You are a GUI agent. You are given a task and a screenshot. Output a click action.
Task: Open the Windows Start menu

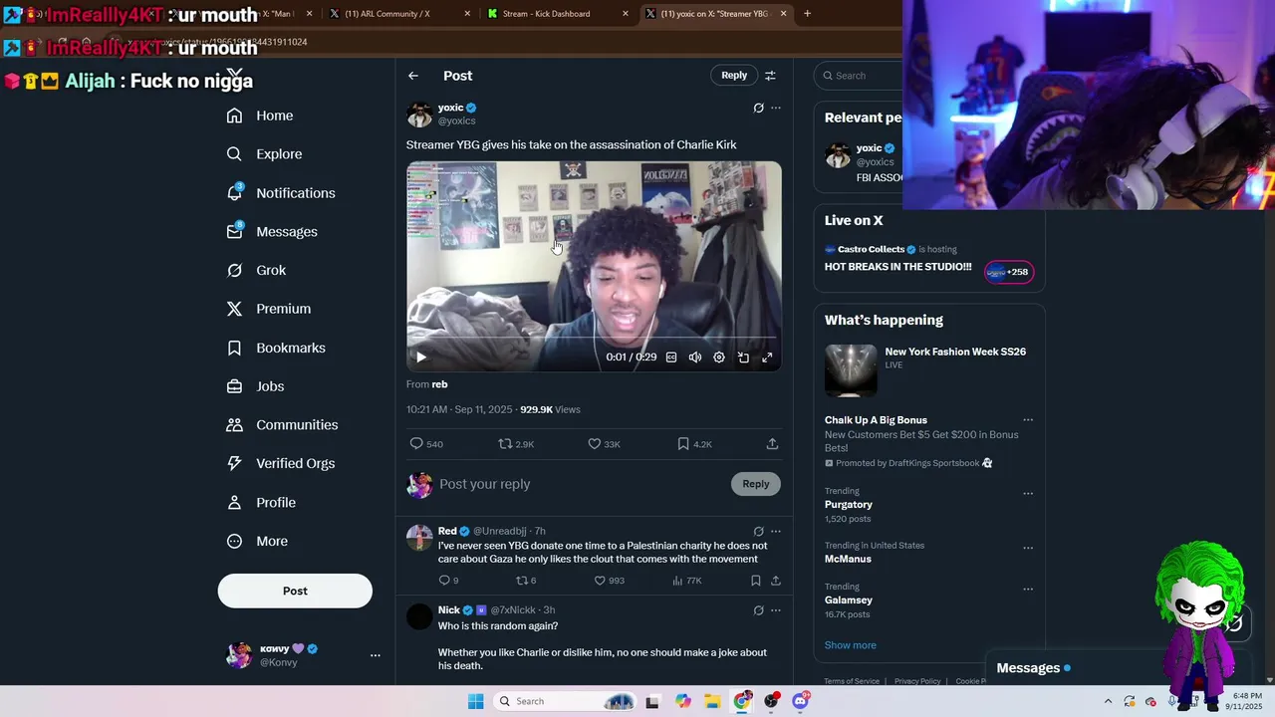click(x=475, y=701)
